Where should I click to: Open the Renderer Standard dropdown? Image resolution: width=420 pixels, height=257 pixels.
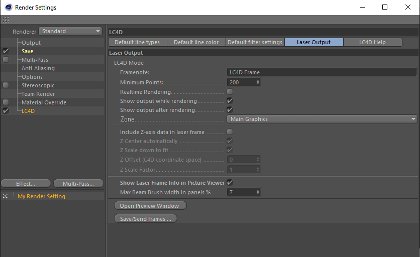tap(70, 31)
